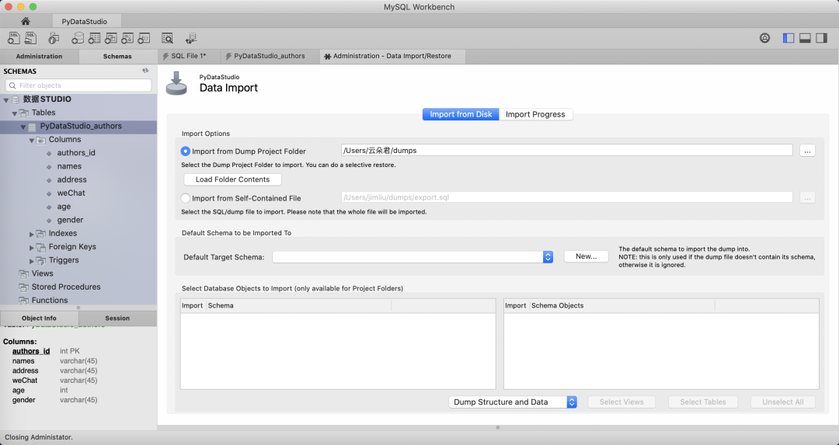Open the Default Target Schema dropdown
Image resolution: width=839 pixels, height=445 pixels.
pyautogui.click(x=413, y=257)
